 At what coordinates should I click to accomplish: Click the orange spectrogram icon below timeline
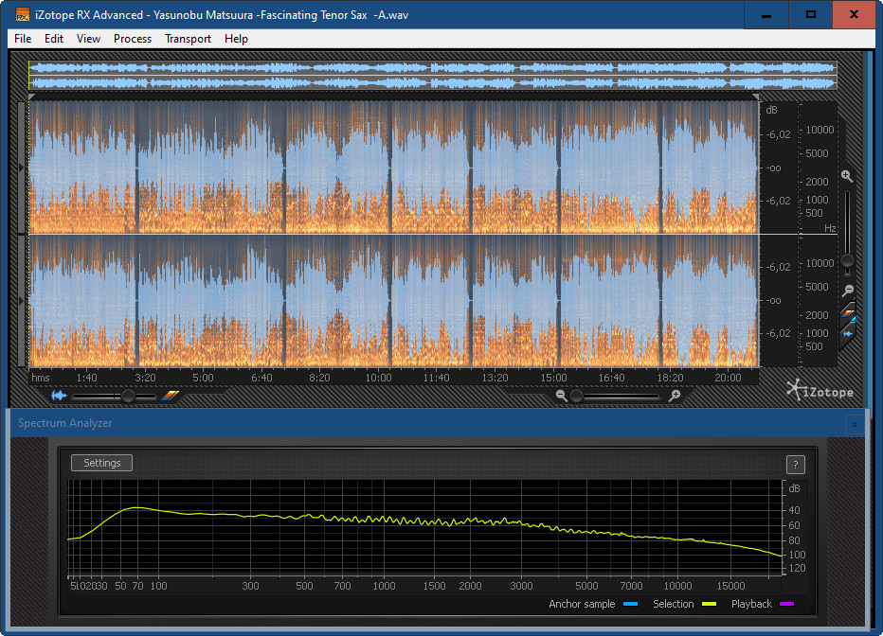[x=171, y=397]
